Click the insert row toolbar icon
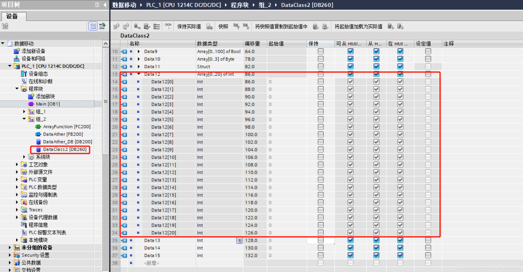Screen dimensions: 523x272 (116, 26)
